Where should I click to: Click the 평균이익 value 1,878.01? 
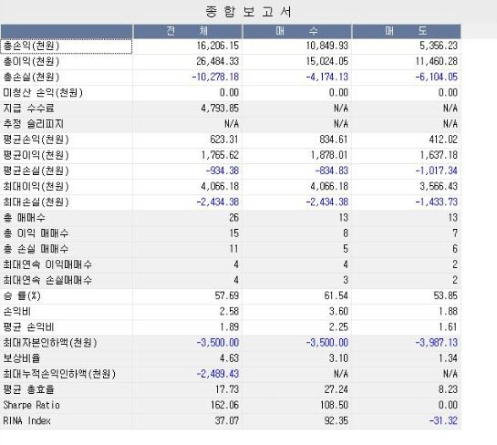click(329, 155)
